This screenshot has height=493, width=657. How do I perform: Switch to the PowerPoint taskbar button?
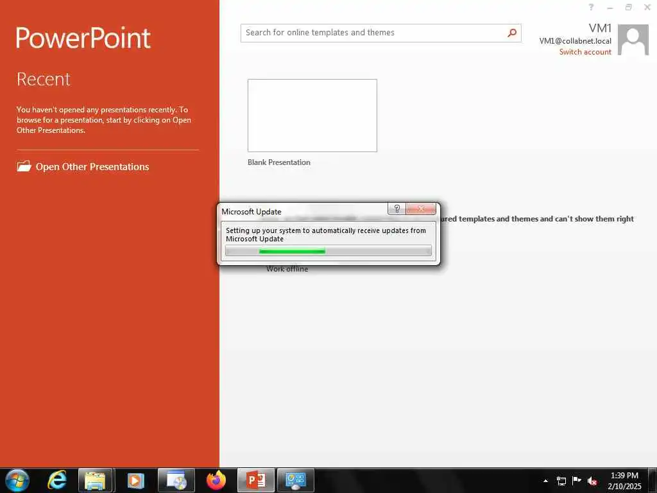click(255, 480)
